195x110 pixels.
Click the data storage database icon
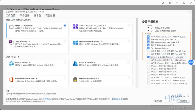[75, 80]
